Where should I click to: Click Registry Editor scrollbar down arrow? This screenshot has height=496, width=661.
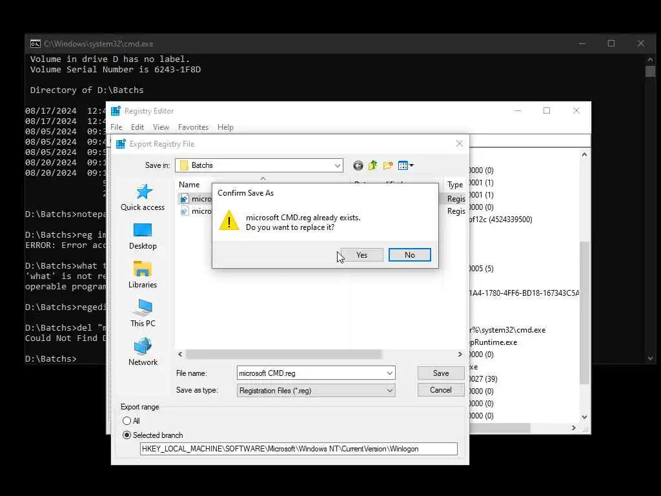point(584,417)
